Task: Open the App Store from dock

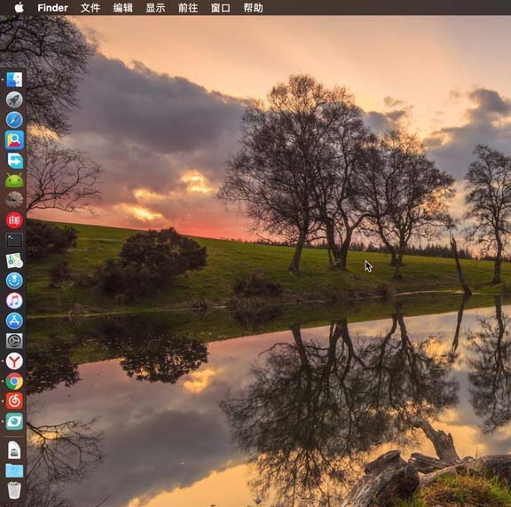Action: [14, 321]
